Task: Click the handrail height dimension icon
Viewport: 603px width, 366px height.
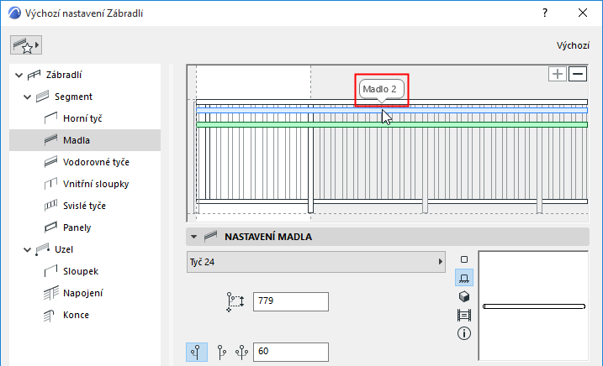Action: tap(235, 302)
